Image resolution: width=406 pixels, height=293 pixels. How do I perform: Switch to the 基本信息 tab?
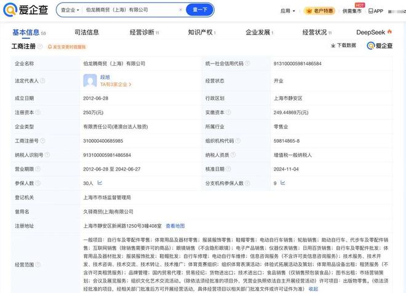(29, 33)
